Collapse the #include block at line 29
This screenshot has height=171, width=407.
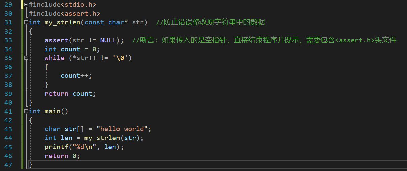(x=26, y=5)
